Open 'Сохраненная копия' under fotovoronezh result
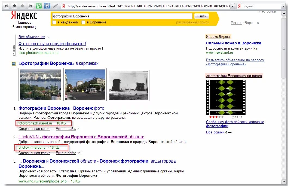The image size is (288, 186). [34, 129]
